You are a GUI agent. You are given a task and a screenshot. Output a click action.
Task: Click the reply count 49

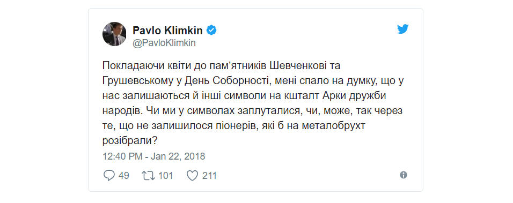pyautogui.click(x=123, y=176)
